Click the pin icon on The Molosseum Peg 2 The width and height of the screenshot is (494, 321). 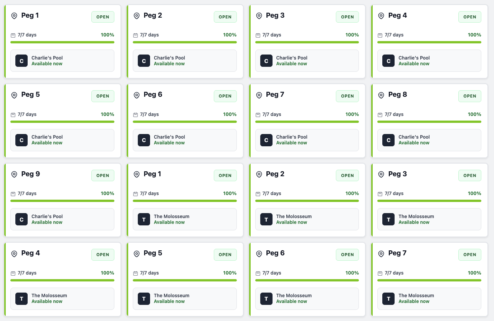point(259,174)
